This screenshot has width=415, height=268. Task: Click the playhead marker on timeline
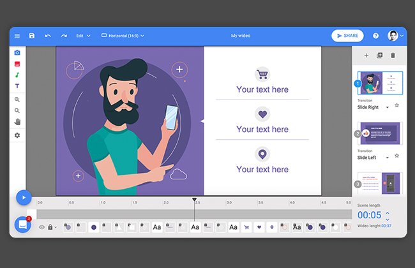click(195, 200)
